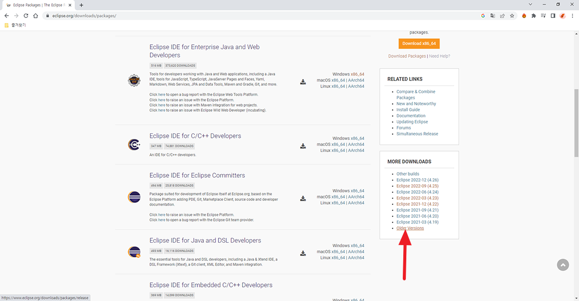Screen dimensions: 579x301
Task: Open Eclipse 2022-09 (4.25) link
Action: point(417,186)
